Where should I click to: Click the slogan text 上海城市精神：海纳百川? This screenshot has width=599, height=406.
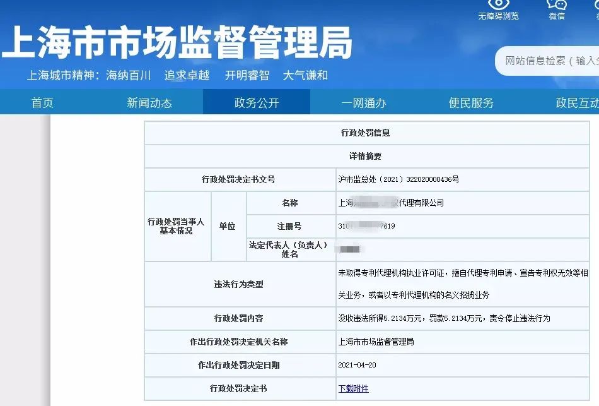pyautogui.click(x=89, y=75)
